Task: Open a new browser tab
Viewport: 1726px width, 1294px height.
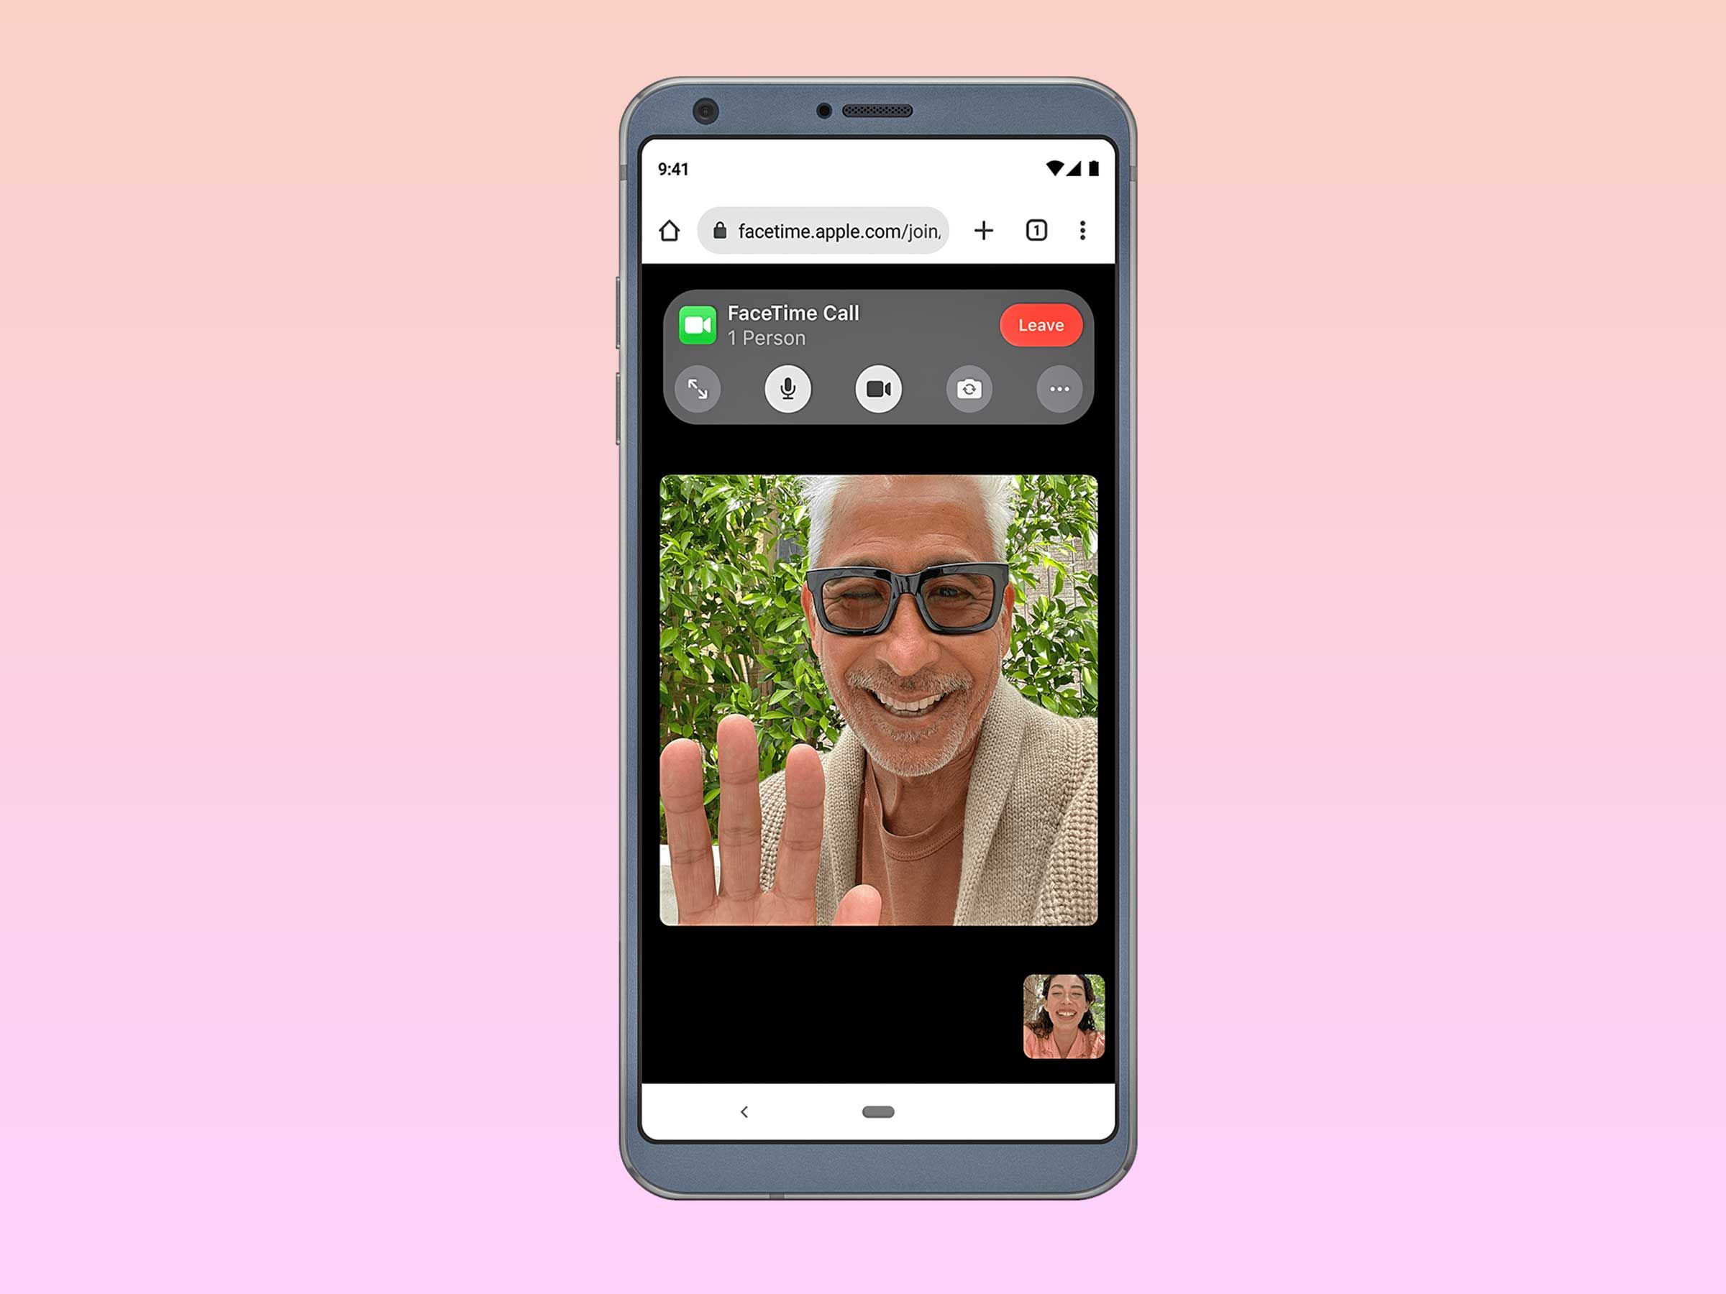Action: (x=982, y=230)
